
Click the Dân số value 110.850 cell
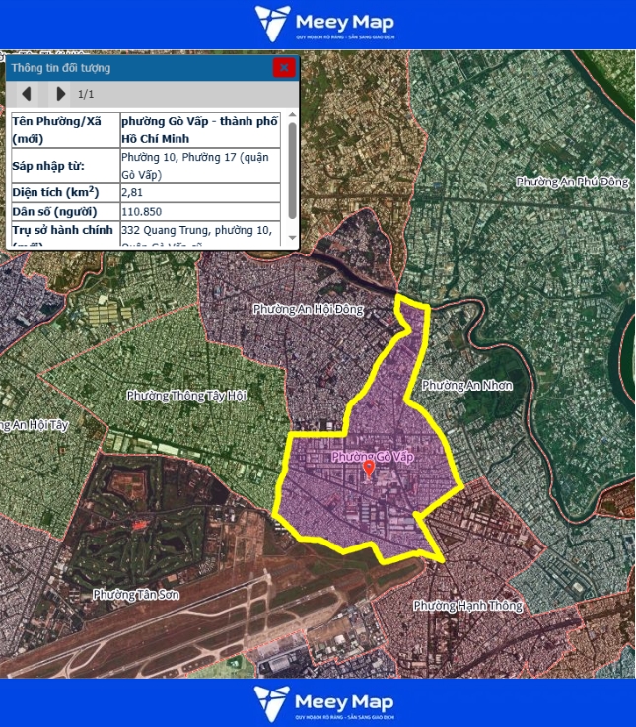tap(201, 212)
